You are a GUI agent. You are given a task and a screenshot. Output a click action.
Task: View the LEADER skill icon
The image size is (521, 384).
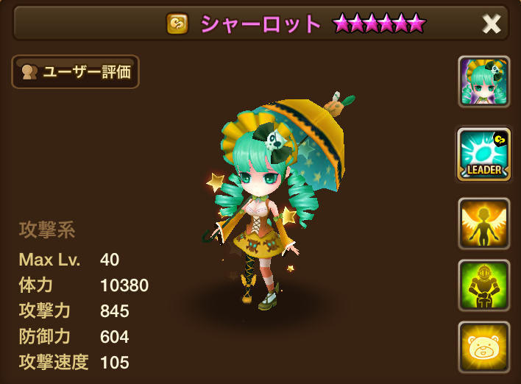[483, 155]
